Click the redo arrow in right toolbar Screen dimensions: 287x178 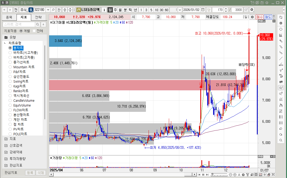(x=281, y=134)
